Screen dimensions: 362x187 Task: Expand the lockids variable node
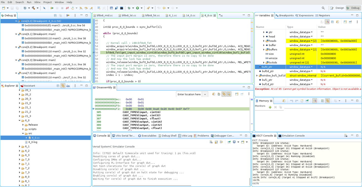264,63
